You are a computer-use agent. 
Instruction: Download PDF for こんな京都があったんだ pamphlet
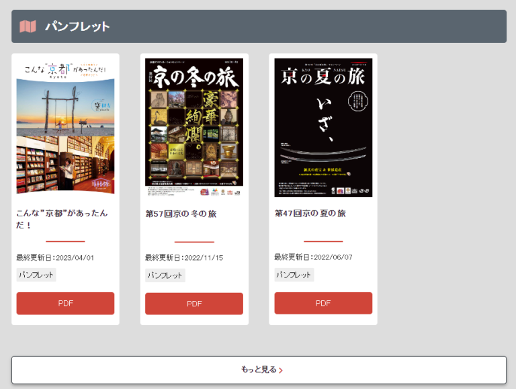(x=65, y=303)
